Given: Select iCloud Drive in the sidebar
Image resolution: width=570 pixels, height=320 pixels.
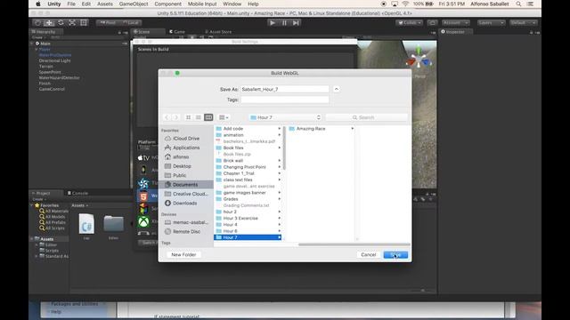Looking at the screenshot, I should coord(186,139).
